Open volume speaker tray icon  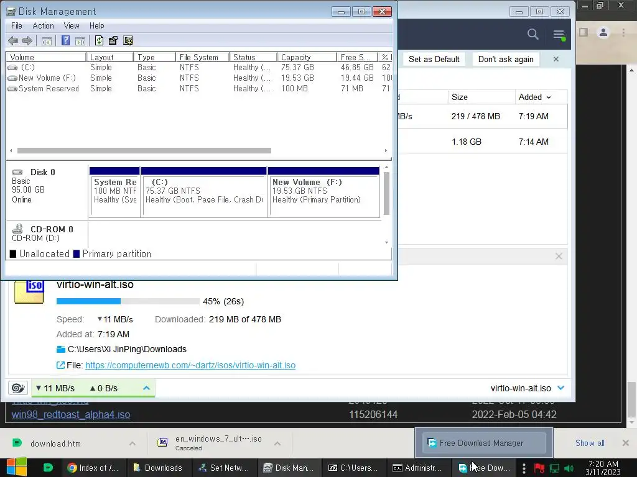coord(569,468)
